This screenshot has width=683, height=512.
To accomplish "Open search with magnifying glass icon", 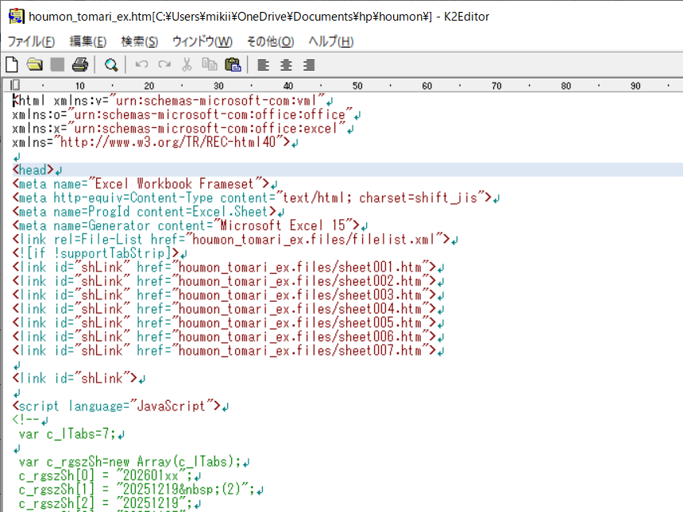I will point(111,65).
